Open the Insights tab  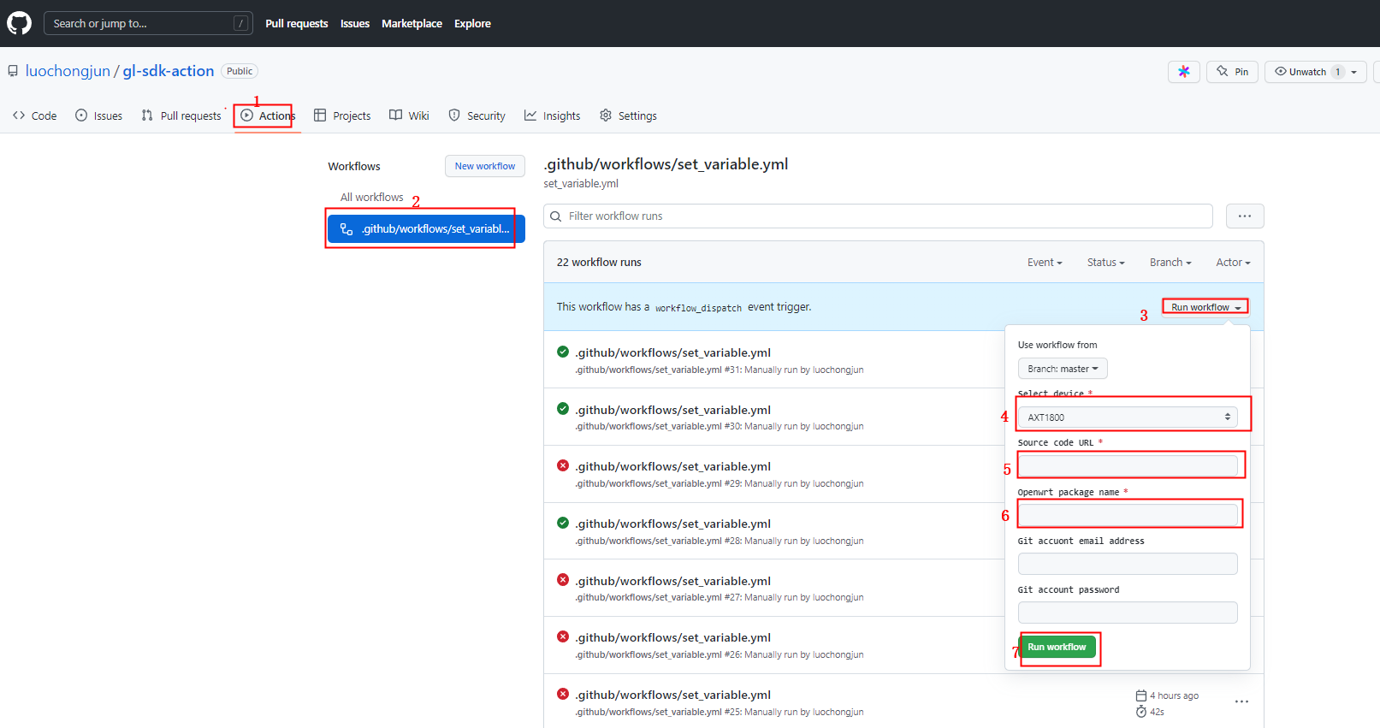(553, 115)
